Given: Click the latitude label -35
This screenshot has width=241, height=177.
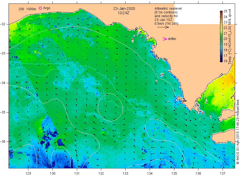Looking at the screenshot, I should (3, 112).
